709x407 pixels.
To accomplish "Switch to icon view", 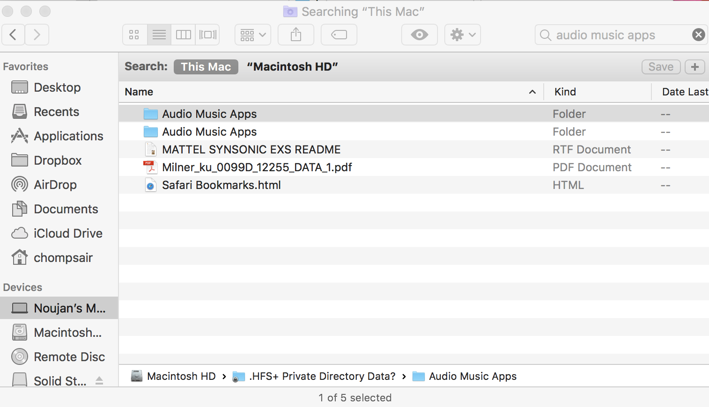I will tap(134, 35).
